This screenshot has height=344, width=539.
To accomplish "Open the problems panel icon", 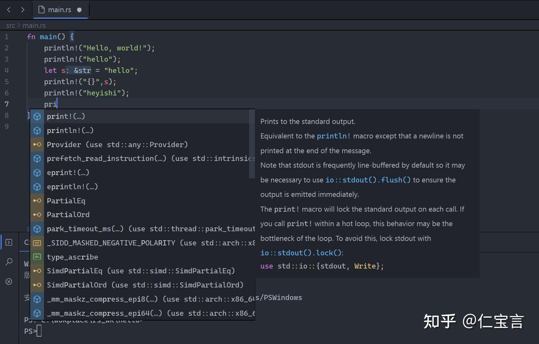I will pyautogui.click(x=9, y=282).
